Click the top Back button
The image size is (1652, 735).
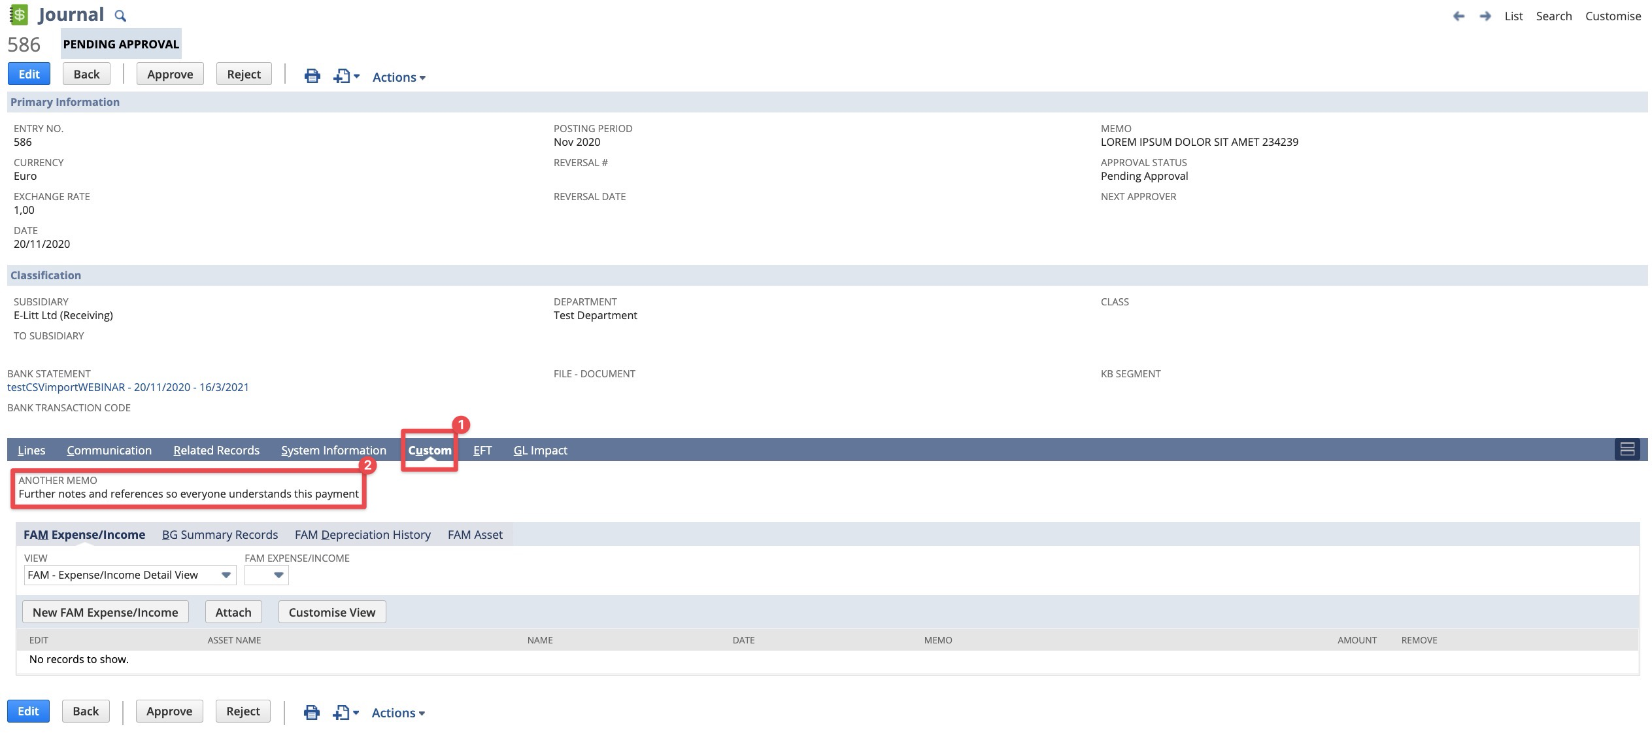point(86,74)
